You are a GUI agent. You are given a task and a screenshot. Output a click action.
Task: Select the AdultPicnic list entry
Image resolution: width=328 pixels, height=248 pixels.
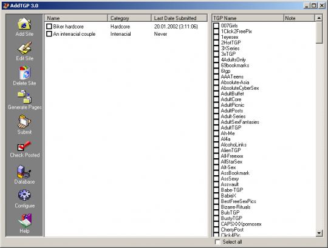[233, 105]
